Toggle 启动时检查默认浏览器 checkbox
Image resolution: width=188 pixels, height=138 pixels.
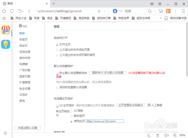tap(57, 88)
